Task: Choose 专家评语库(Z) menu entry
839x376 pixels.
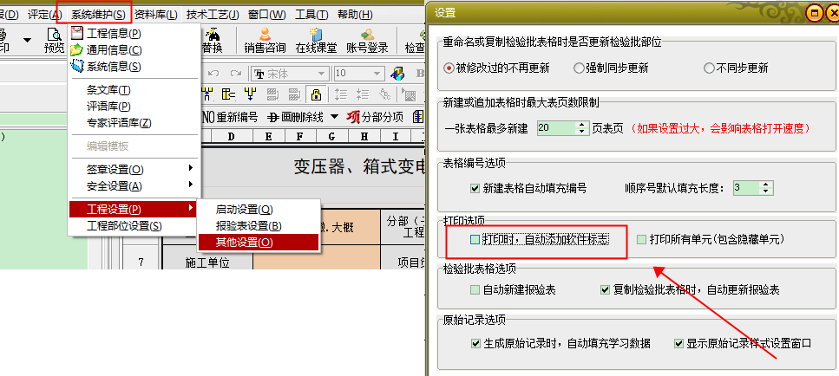Action: 134,123
